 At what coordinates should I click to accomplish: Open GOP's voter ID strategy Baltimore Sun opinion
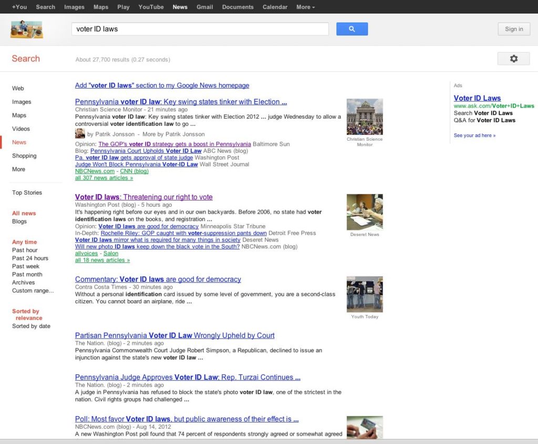coord(174,144)
